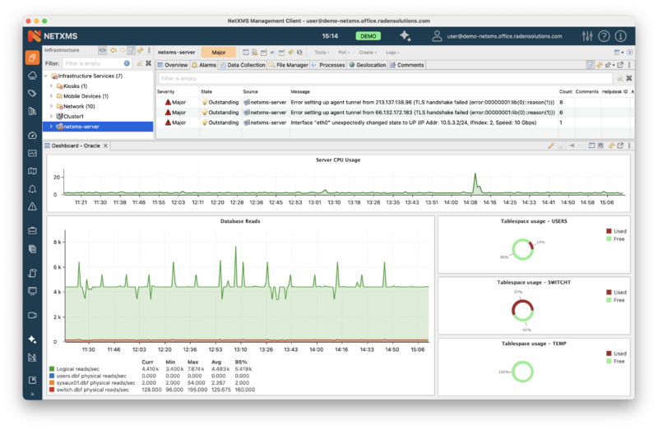Open the Logs scroll icon in sidebar
Image resolution: width=658 pixels, height=430 pixels.
click(x=32, y=273)
